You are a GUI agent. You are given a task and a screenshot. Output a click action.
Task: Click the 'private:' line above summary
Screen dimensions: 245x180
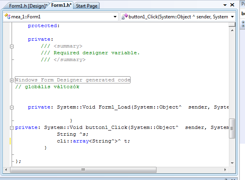click(x=40, y=39)
